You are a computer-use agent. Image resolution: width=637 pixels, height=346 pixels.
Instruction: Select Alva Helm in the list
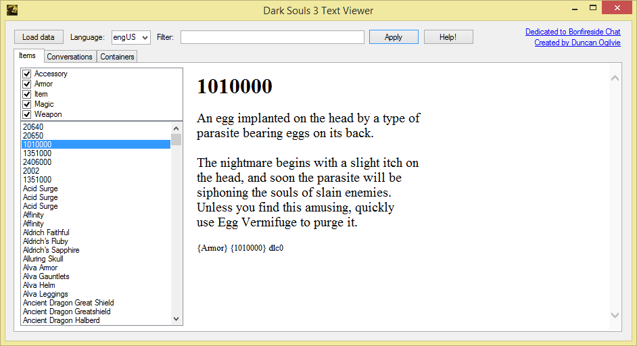(x=96, y=285)
